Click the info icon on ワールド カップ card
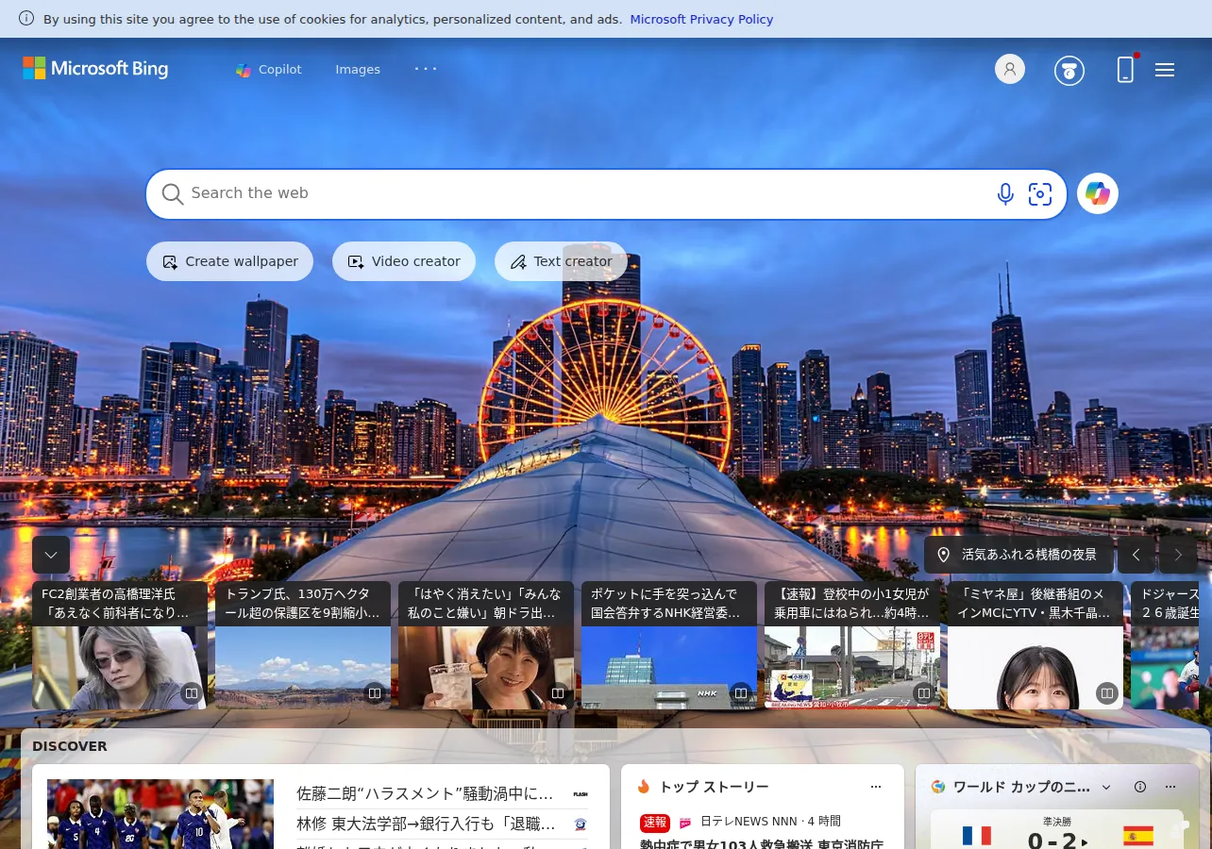Viewport: 1212px width, 849px height. coord(1140,787)
